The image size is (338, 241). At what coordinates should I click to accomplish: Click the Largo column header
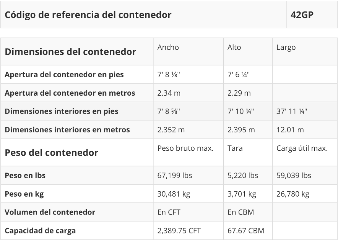(286, 47)
